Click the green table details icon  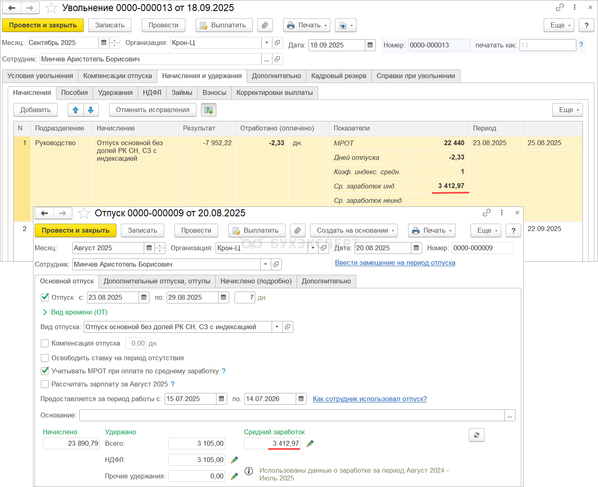pos(209,110)
